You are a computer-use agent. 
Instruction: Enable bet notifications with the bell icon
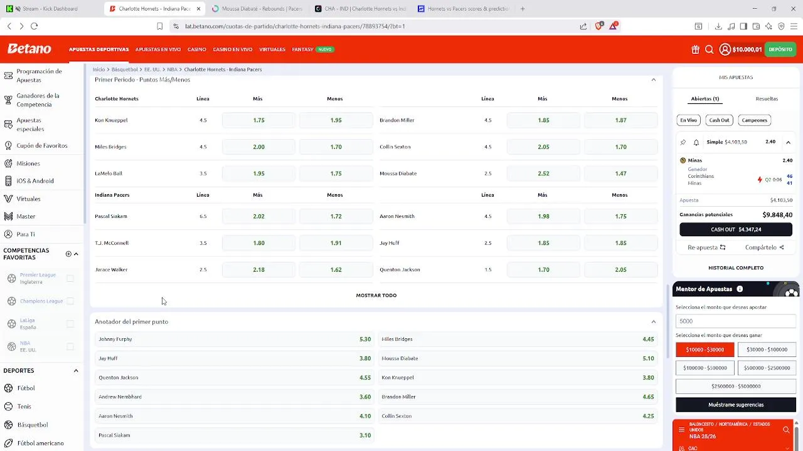(696, 142)
